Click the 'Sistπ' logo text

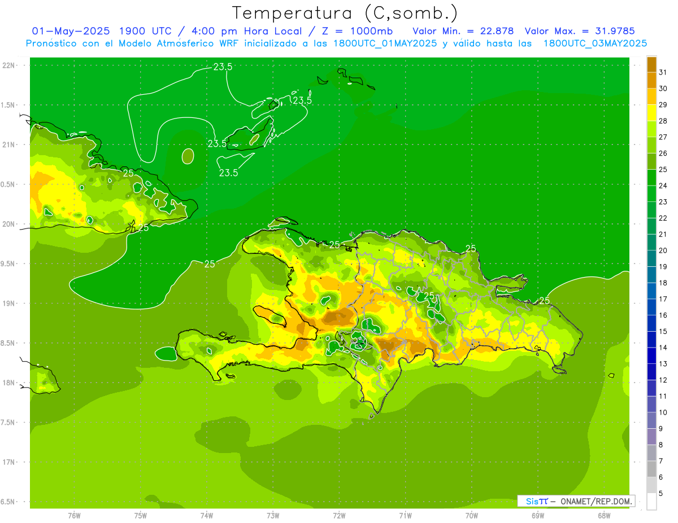click(x=536, y=501)
